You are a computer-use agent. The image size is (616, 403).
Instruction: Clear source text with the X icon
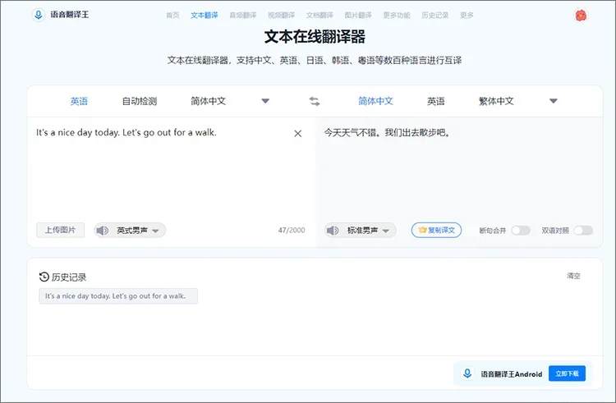point(298,134)
